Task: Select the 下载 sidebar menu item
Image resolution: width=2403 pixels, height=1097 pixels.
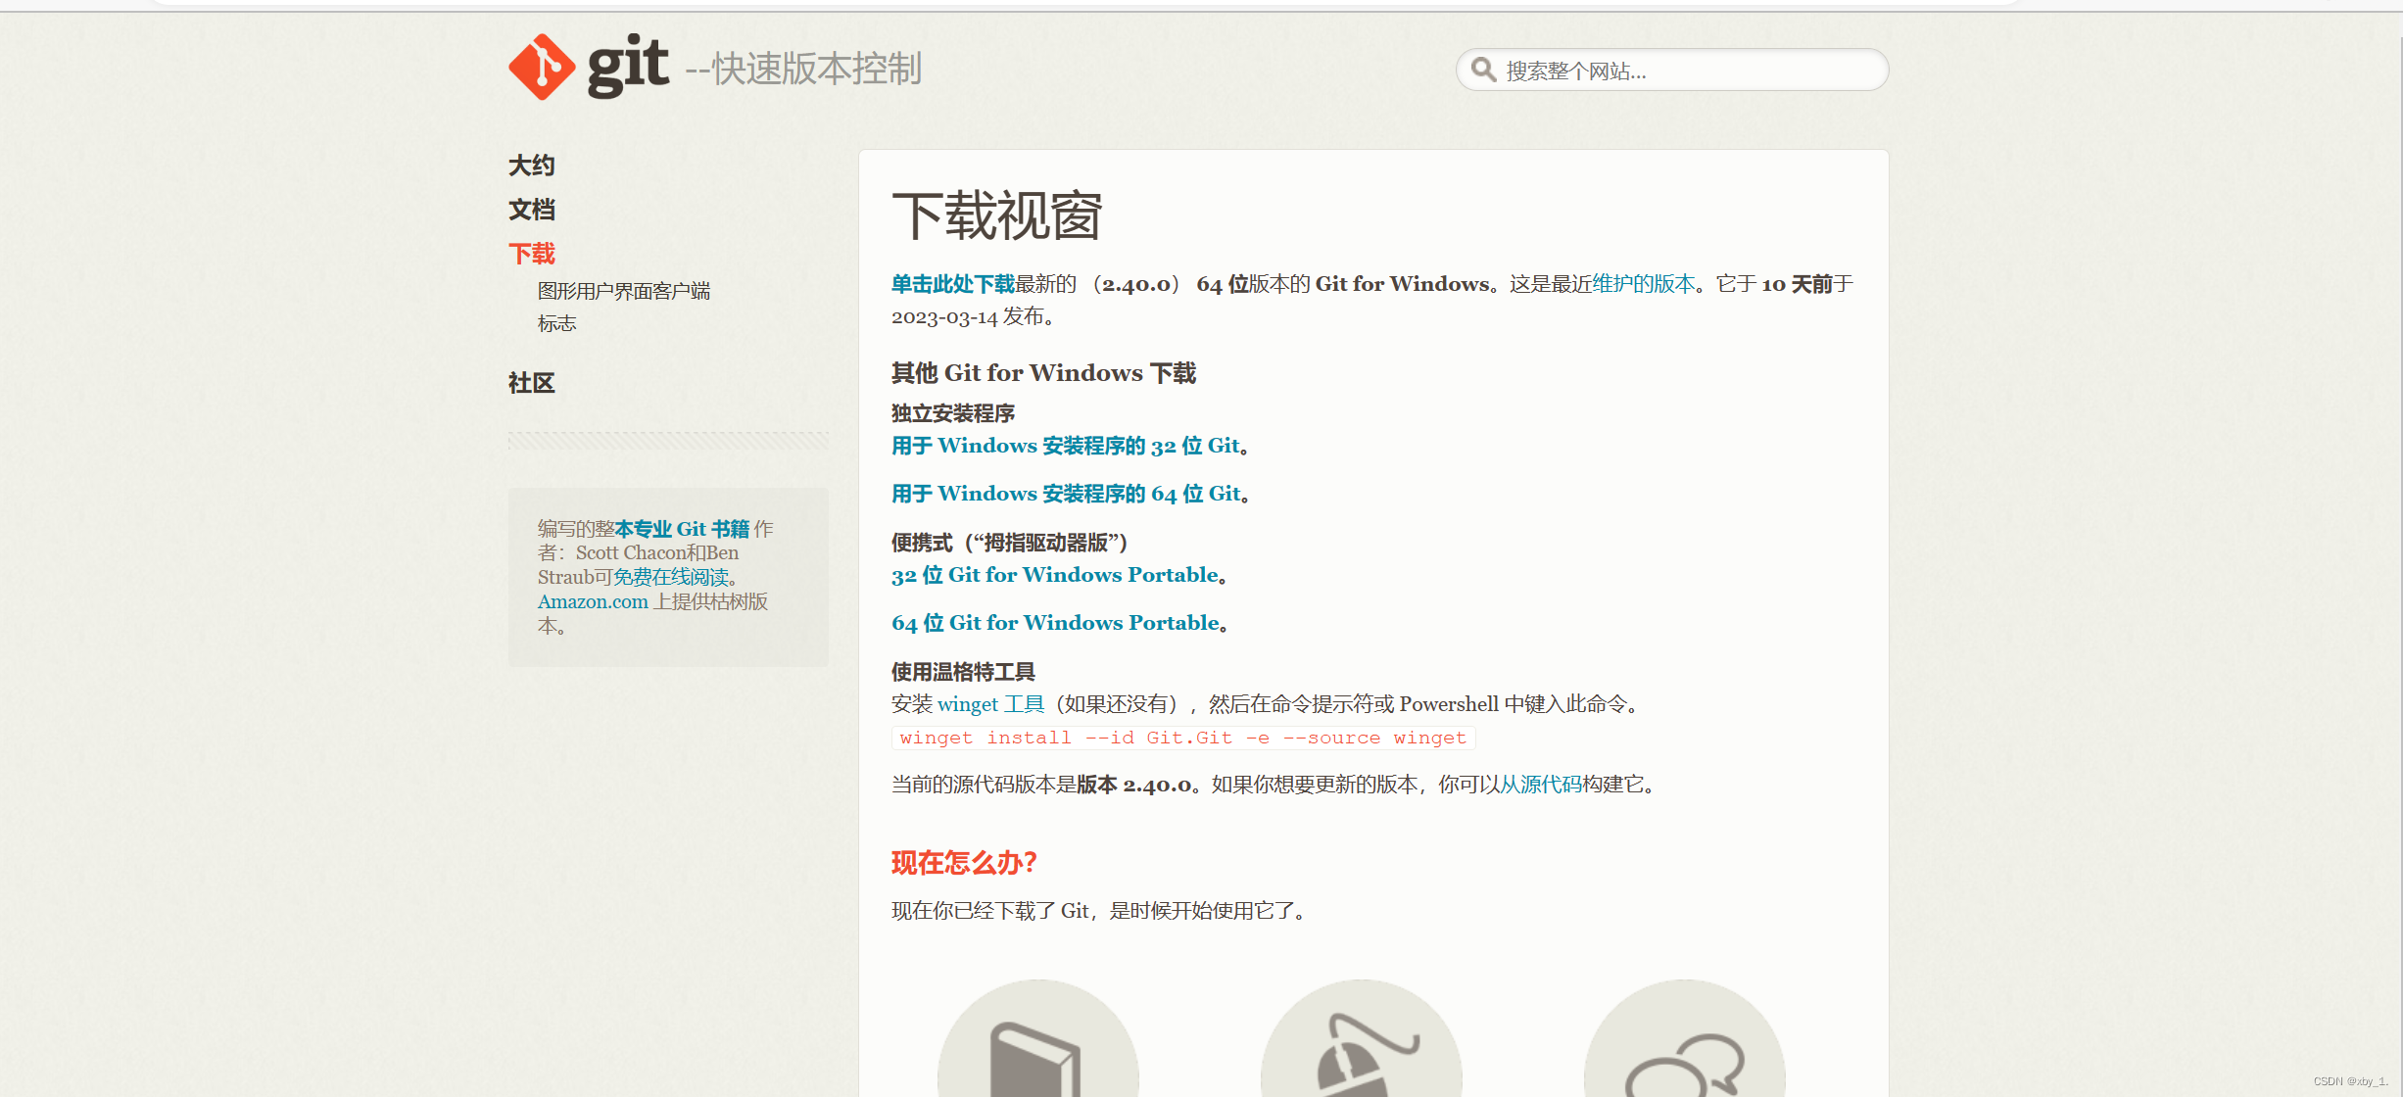Action: point(532,254)
